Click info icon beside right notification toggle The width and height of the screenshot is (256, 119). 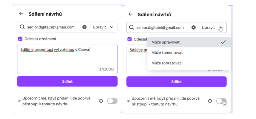(x=210, y=101)
